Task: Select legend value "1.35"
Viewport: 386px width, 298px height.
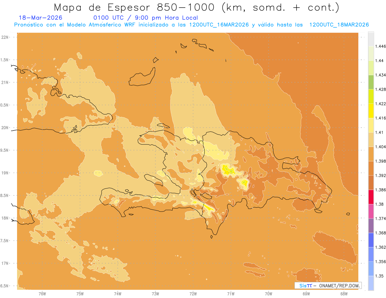Action: coord(379,276)
